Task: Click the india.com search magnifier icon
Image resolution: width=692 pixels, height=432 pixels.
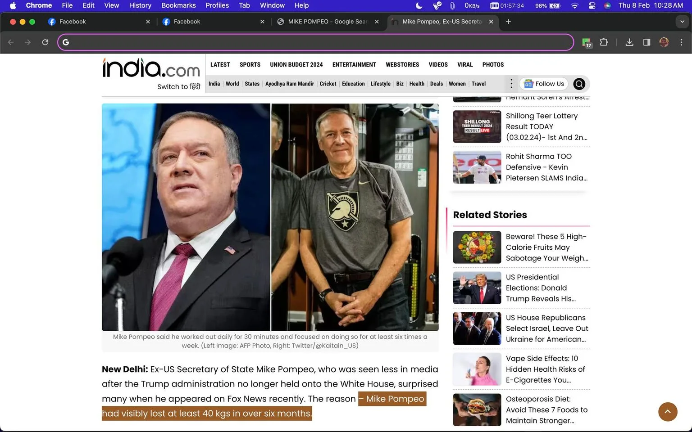Action: [579, 84]
